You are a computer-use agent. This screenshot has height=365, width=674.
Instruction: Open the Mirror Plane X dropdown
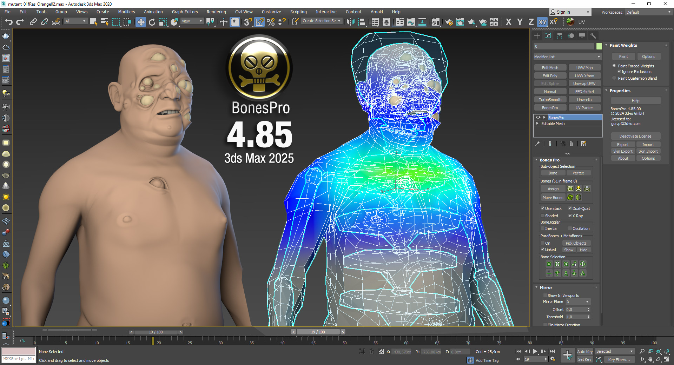pyautogui.click(x=578, y=302)
